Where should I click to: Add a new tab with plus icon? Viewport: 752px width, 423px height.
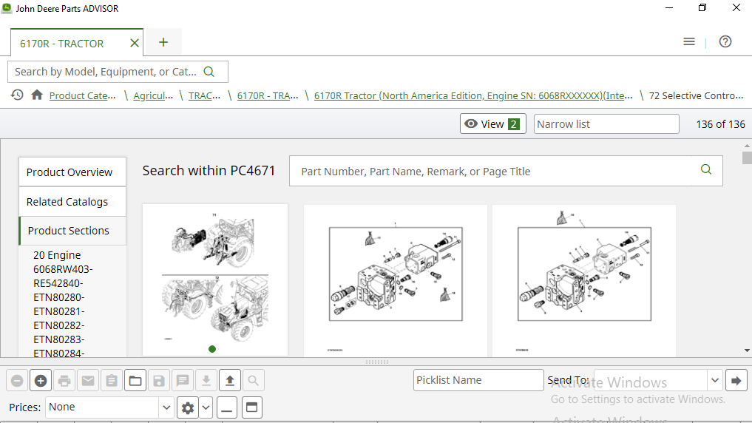pos(163,42)
